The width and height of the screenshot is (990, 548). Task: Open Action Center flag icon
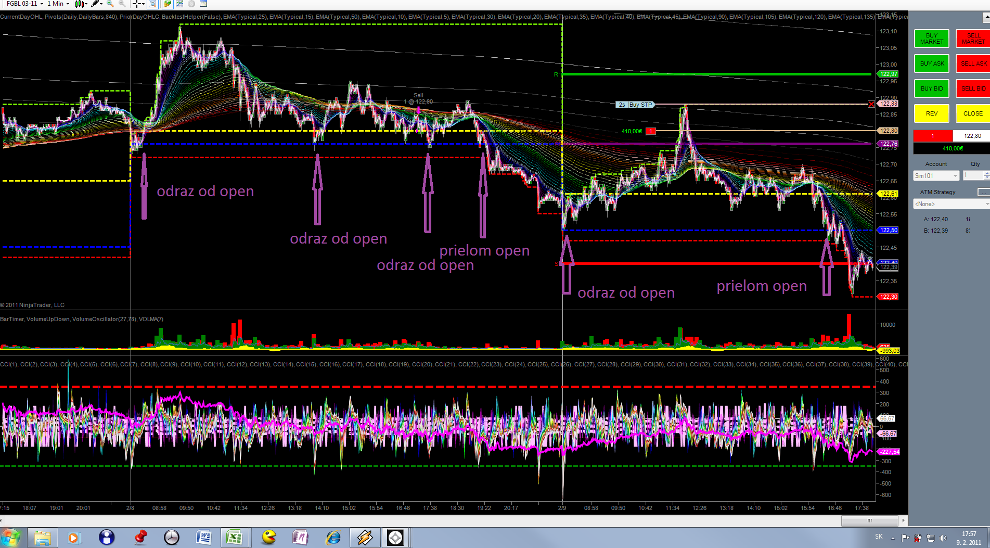coord(906,538)
